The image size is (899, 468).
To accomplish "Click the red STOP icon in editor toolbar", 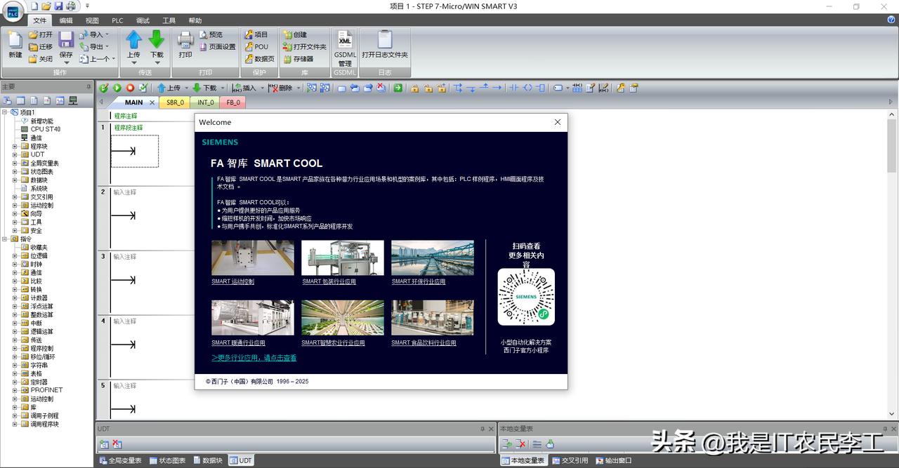I will click(130, 88).
